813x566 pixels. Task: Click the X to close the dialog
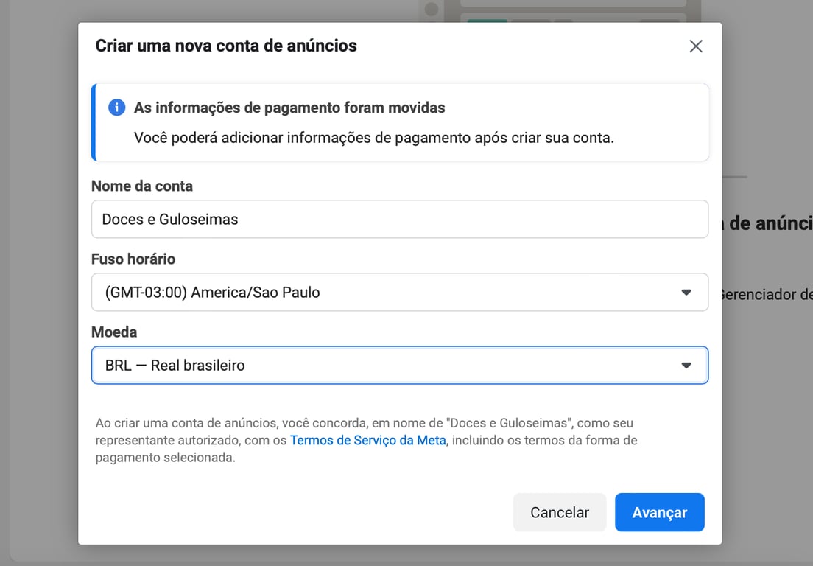tap(695, 46)
